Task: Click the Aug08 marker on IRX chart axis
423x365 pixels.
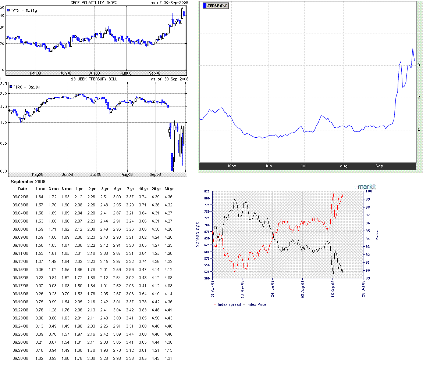Action: (x=127, y=174)
